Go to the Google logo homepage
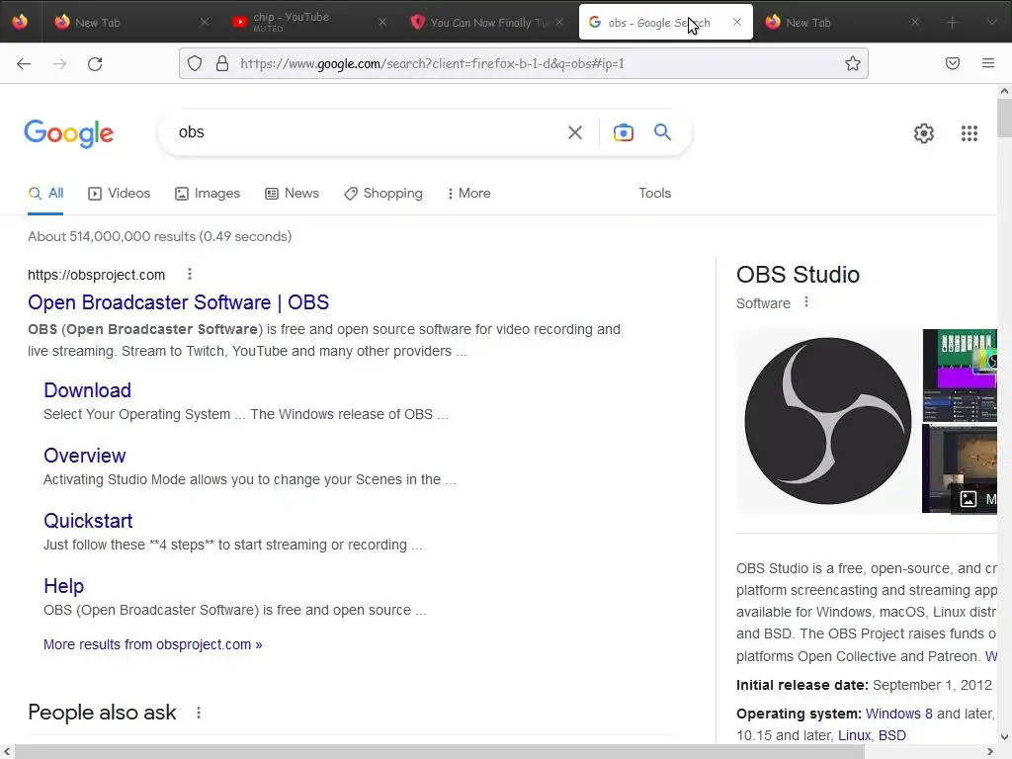The height and width of the screenshot is (759, 1012). (69, 133)
